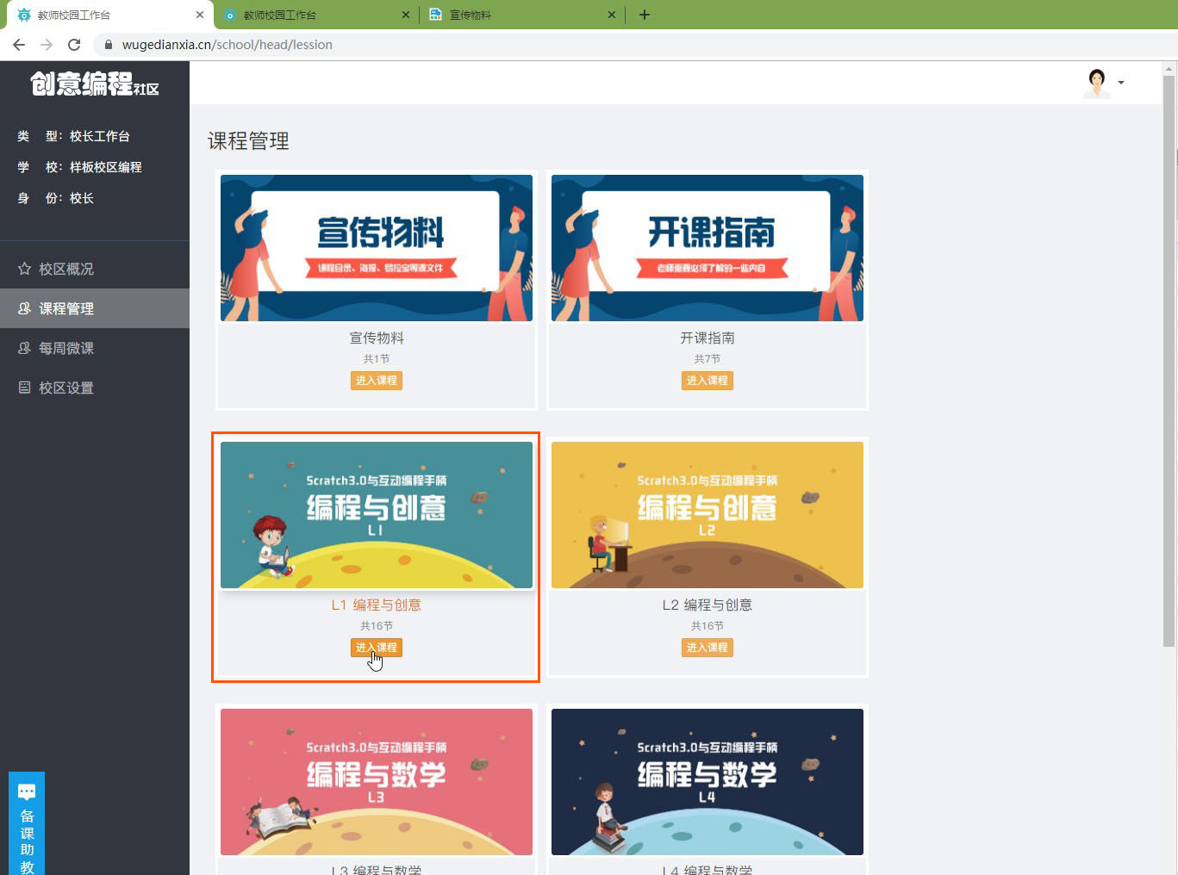Click the 身份: 校长 text
Image resolution: width=1178 pixels, height=875 pixels.
pyautogui.click(x=55, y=198)
